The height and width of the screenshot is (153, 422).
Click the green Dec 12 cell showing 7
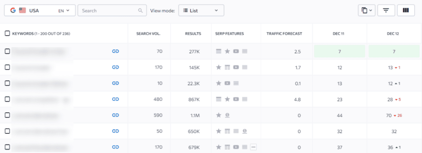click(394, 51)
